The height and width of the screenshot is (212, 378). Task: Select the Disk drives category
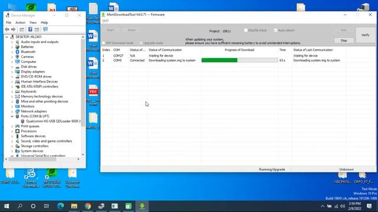point(29,67)
